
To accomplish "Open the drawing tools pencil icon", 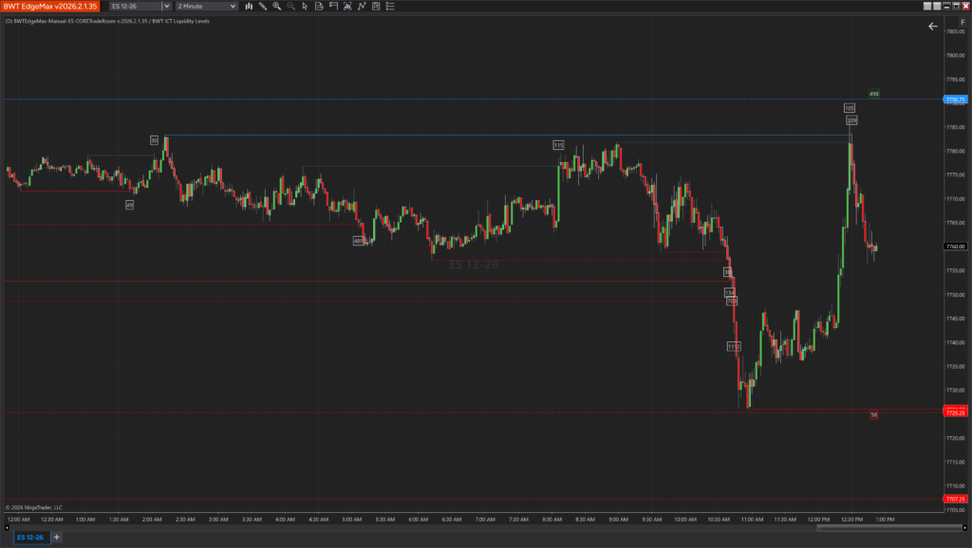I will point(263,7).
